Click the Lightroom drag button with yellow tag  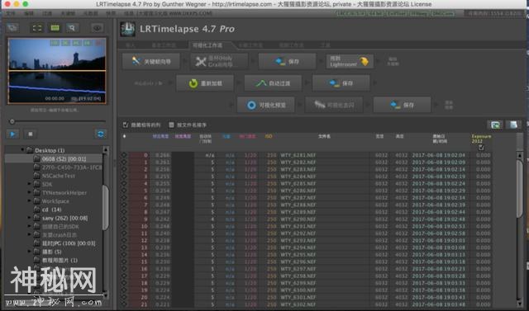tap(350, 61)
